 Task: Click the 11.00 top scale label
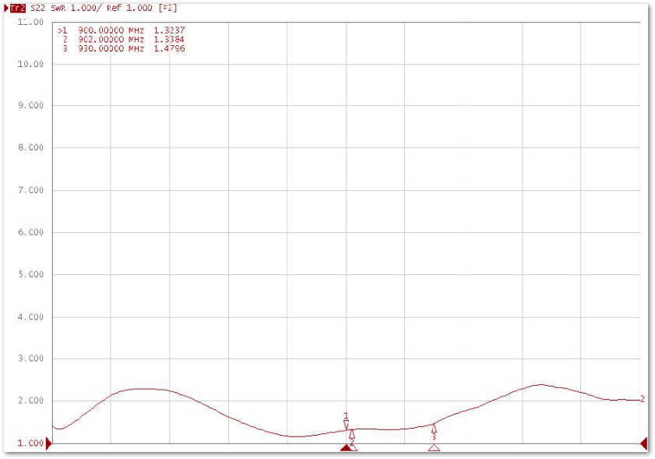[x=30, y=22]
